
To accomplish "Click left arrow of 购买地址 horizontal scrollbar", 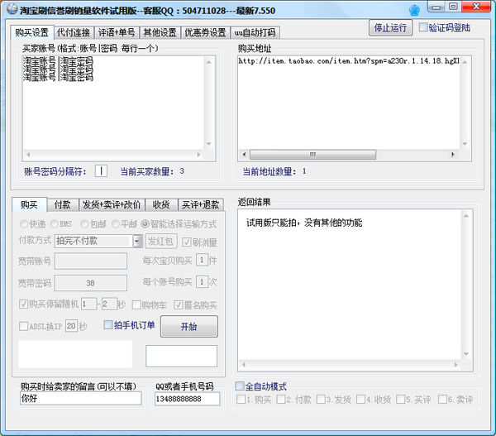I will point(244,155).
